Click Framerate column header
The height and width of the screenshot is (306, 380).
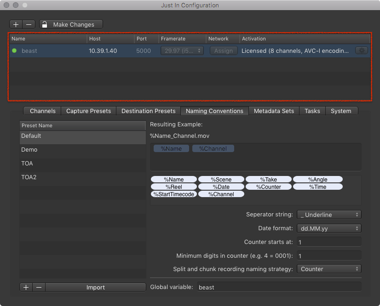click(182, 39)
